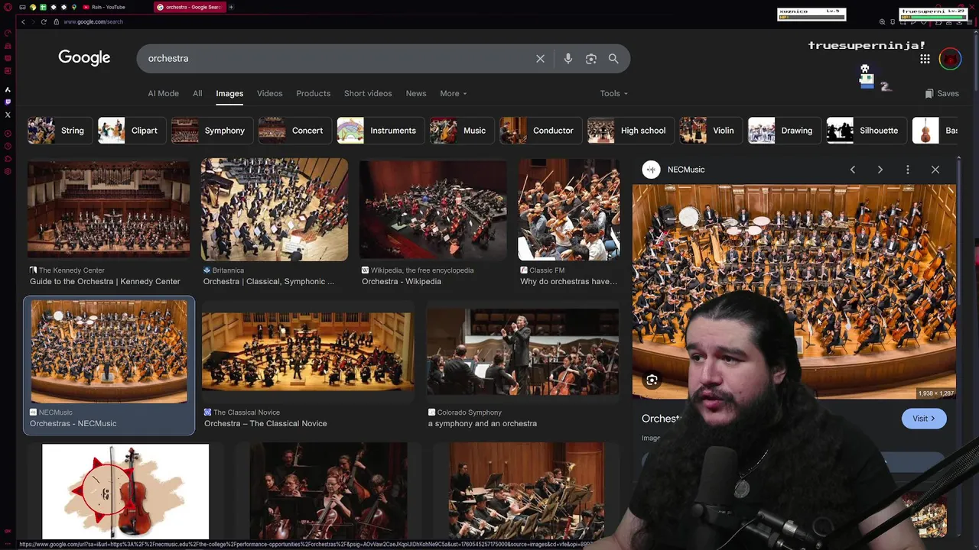
Task: Open 'Orchestras - NECMusic' result title
Action: click(x=73, y=423)
